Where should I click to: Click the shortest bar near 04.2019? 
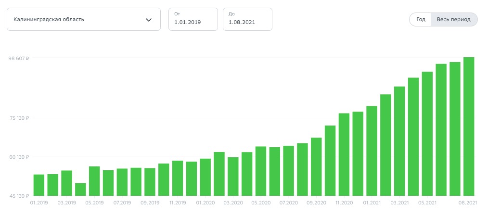(x=80, y=190)
